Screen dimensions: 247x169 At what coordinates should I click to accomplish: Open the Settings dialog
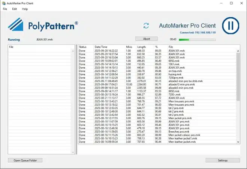pos(223,160)
